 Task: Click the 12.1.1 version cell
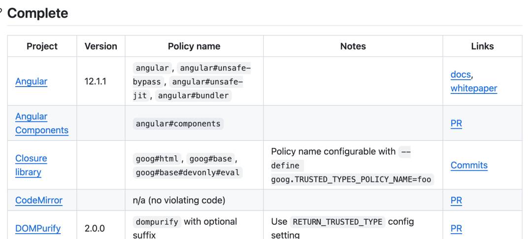tap(96, 81)
